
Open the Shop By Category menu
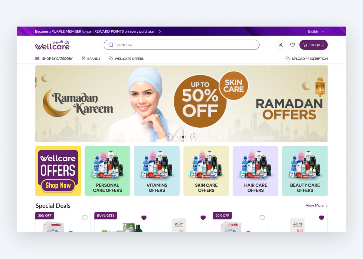tap(54, 59)
